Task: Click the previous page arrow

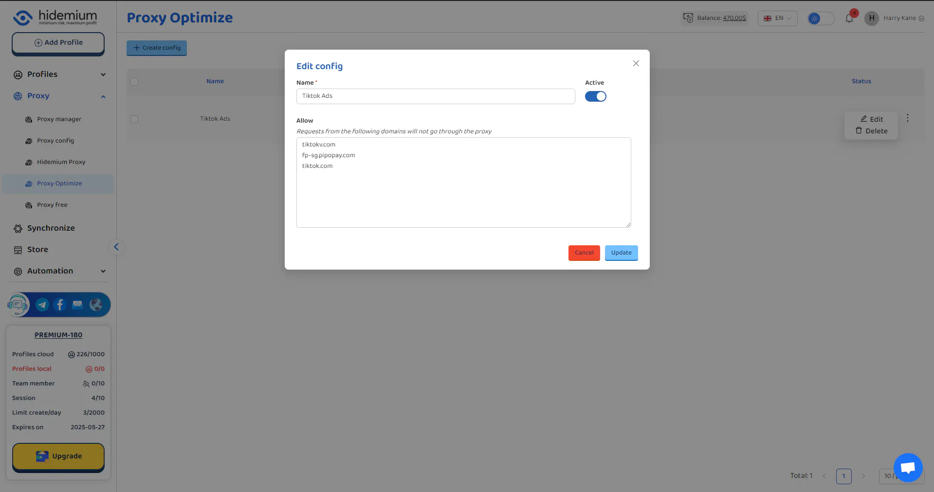Action: tap(824, 476)
